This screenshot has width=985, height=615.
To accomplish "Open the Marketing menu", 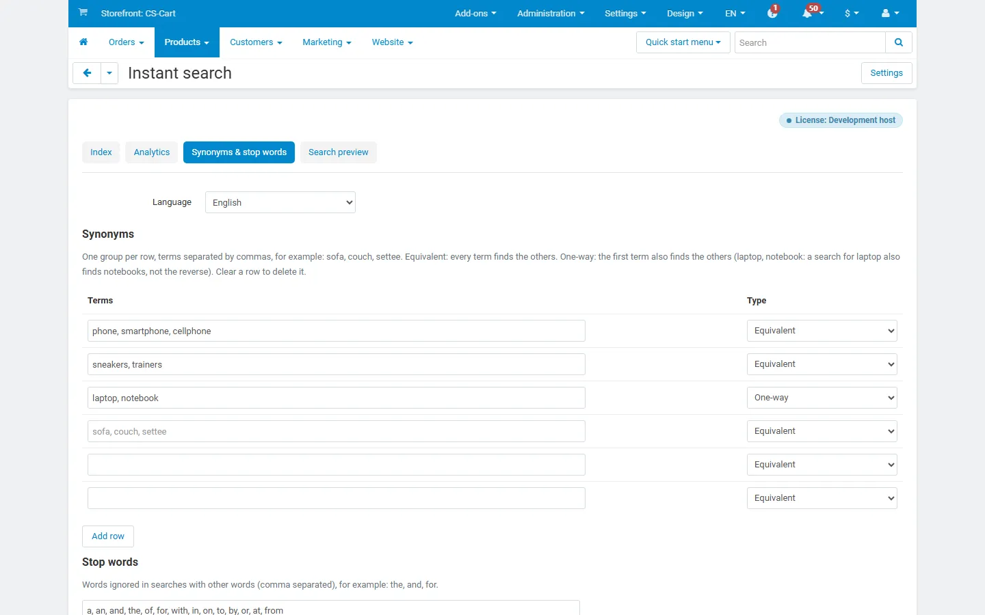I will tap(327, 42).
